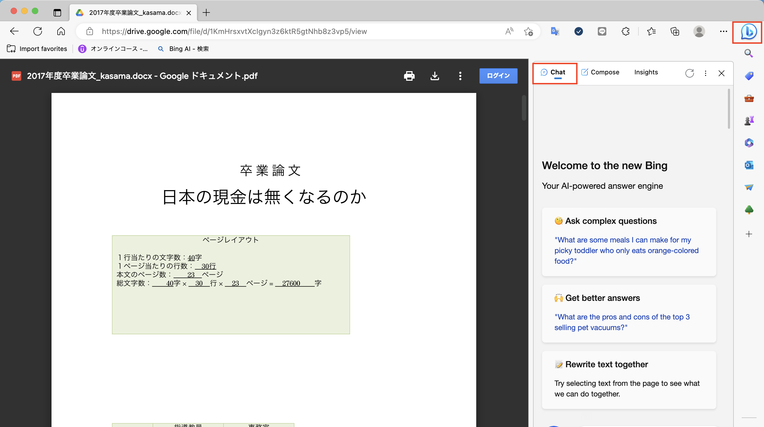
Task: Open the Bing chat options menu
Action: coord(706,73)
